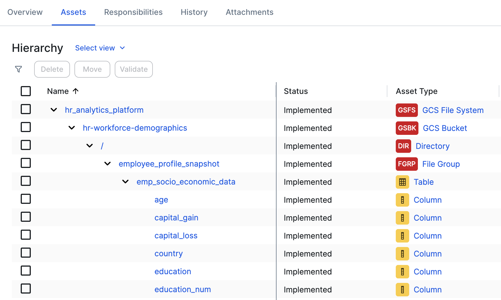The height and width of the screenshot is (300, 501).
Task: Click the DIR directory type badge
Action: coord(403,146)
